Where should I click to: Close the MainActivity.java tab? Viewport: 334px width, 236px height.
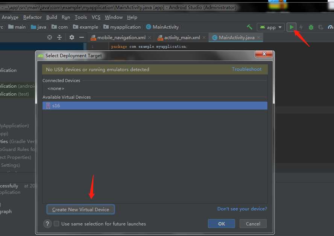pyautogui.click(x=259, y=38)
